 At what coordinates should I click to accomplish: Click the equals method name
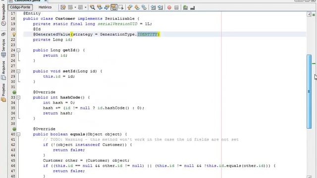78,134
